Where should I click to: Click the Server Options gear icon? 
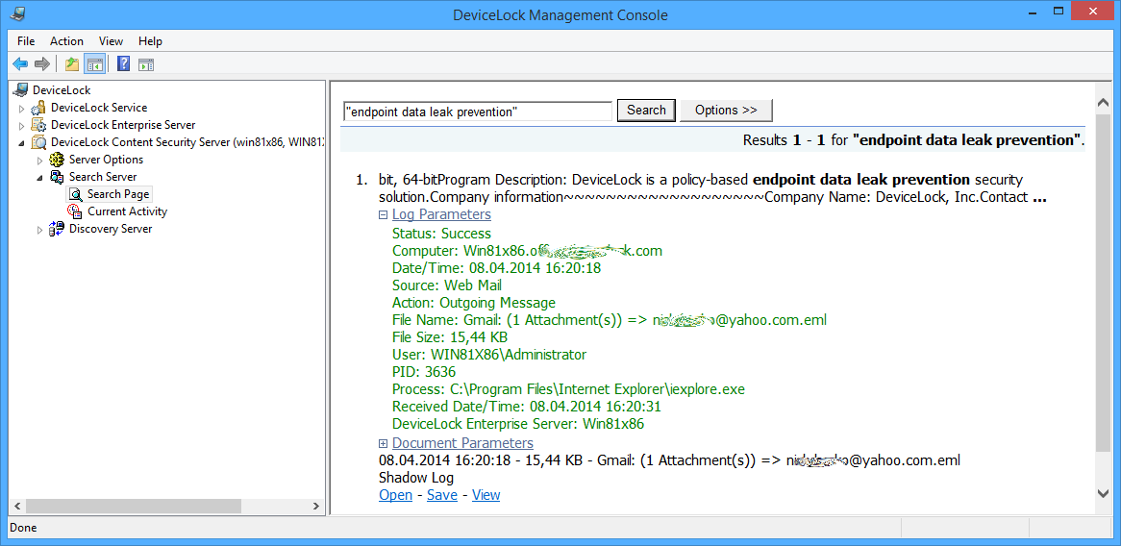(57, 160)
